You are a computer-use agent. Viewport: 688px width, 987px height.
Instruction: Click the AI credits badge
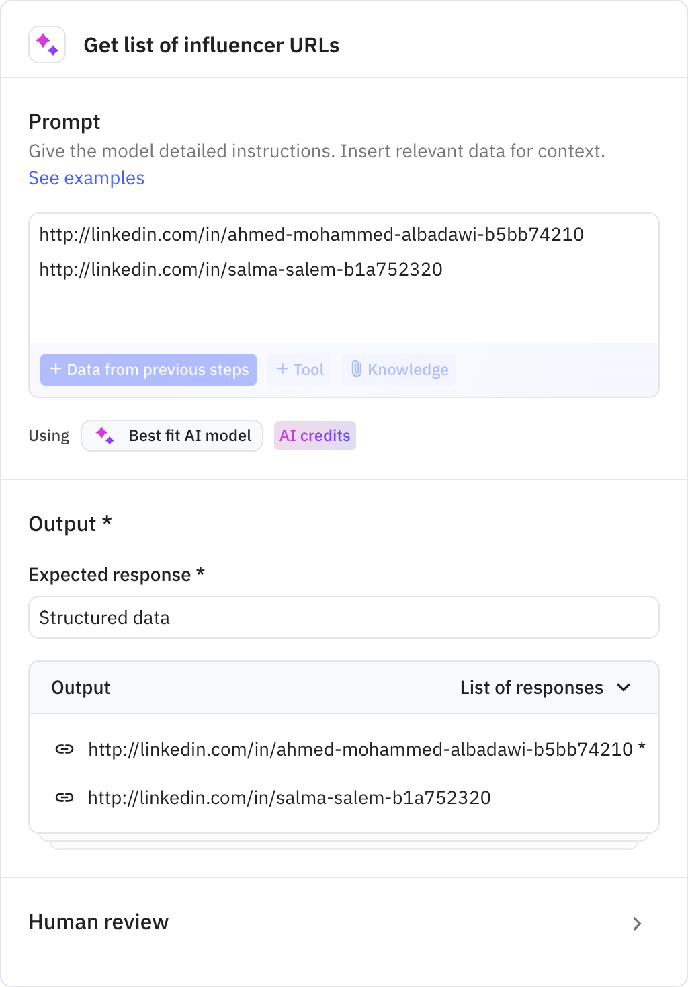pos(314,436)
